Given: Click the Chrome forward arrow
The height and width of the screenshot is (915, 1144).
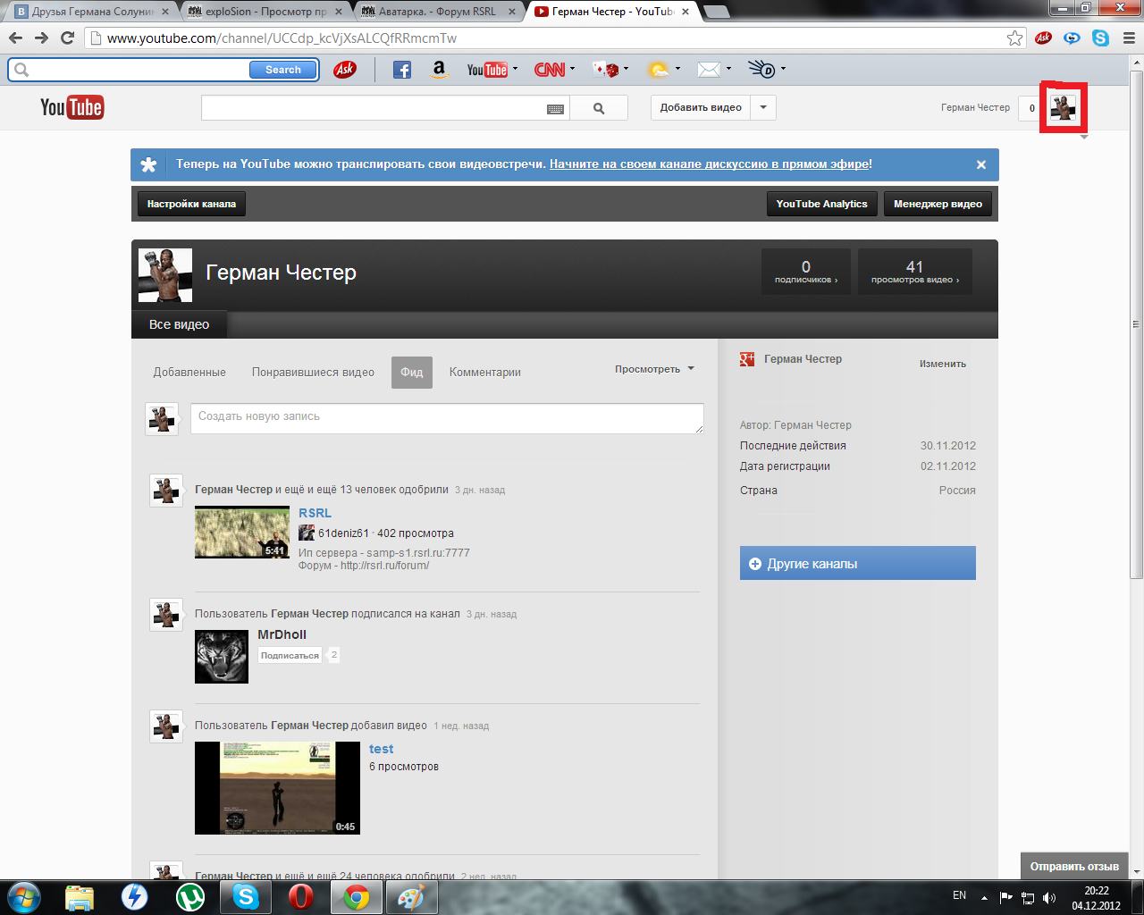Looking at the screenshot, I should pyautogui.click(x=41, y=38).
